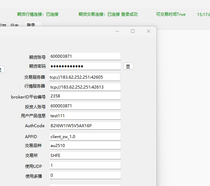Click the 交易所 field showing SHFE
The height and width of the screenshot is (186, 210).
tap(85, 156)
